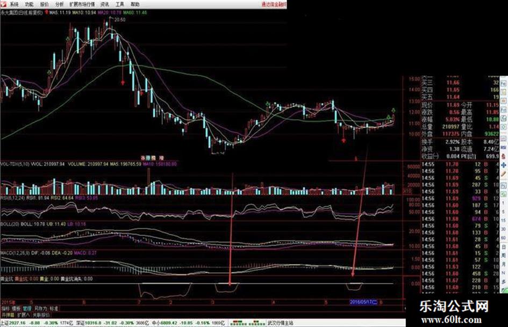This screenshot has width=508, height=327.
Task: Click the 2016/05/17 date marker on timeline
Action: point(363,302)
